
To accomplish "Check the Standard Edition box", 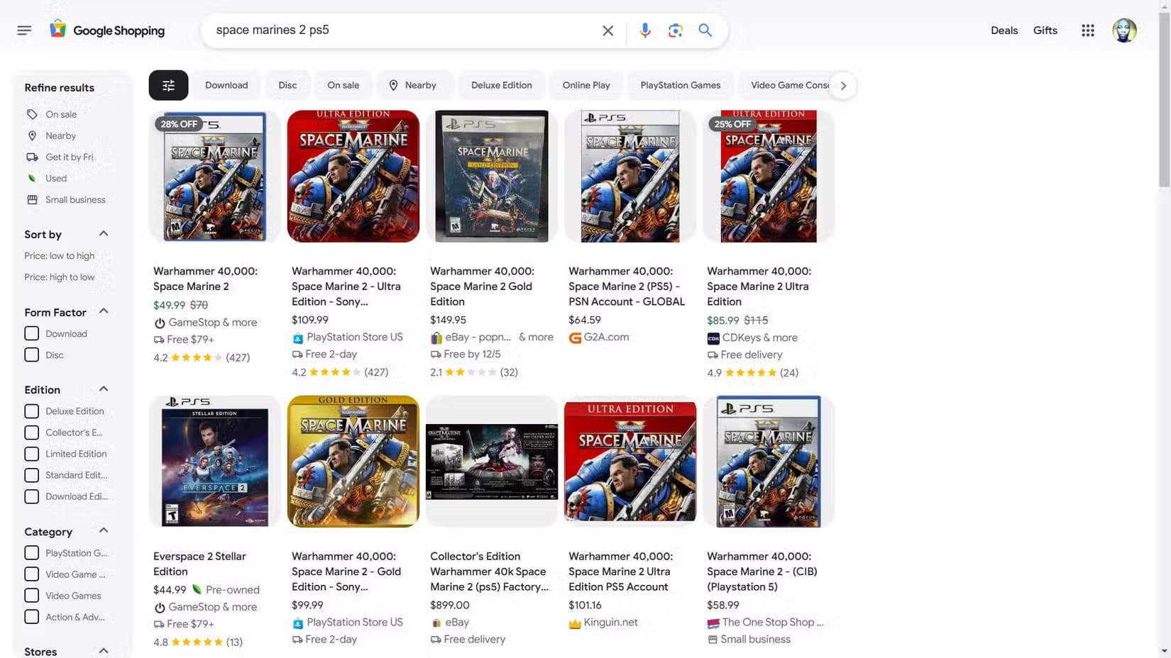I will 32,475.
